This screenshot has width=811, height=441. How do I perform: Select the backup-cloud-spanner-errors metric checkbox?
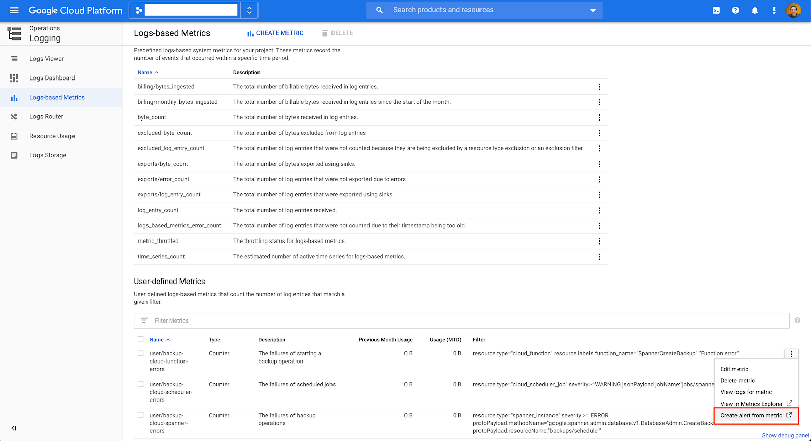click(141, 415)
